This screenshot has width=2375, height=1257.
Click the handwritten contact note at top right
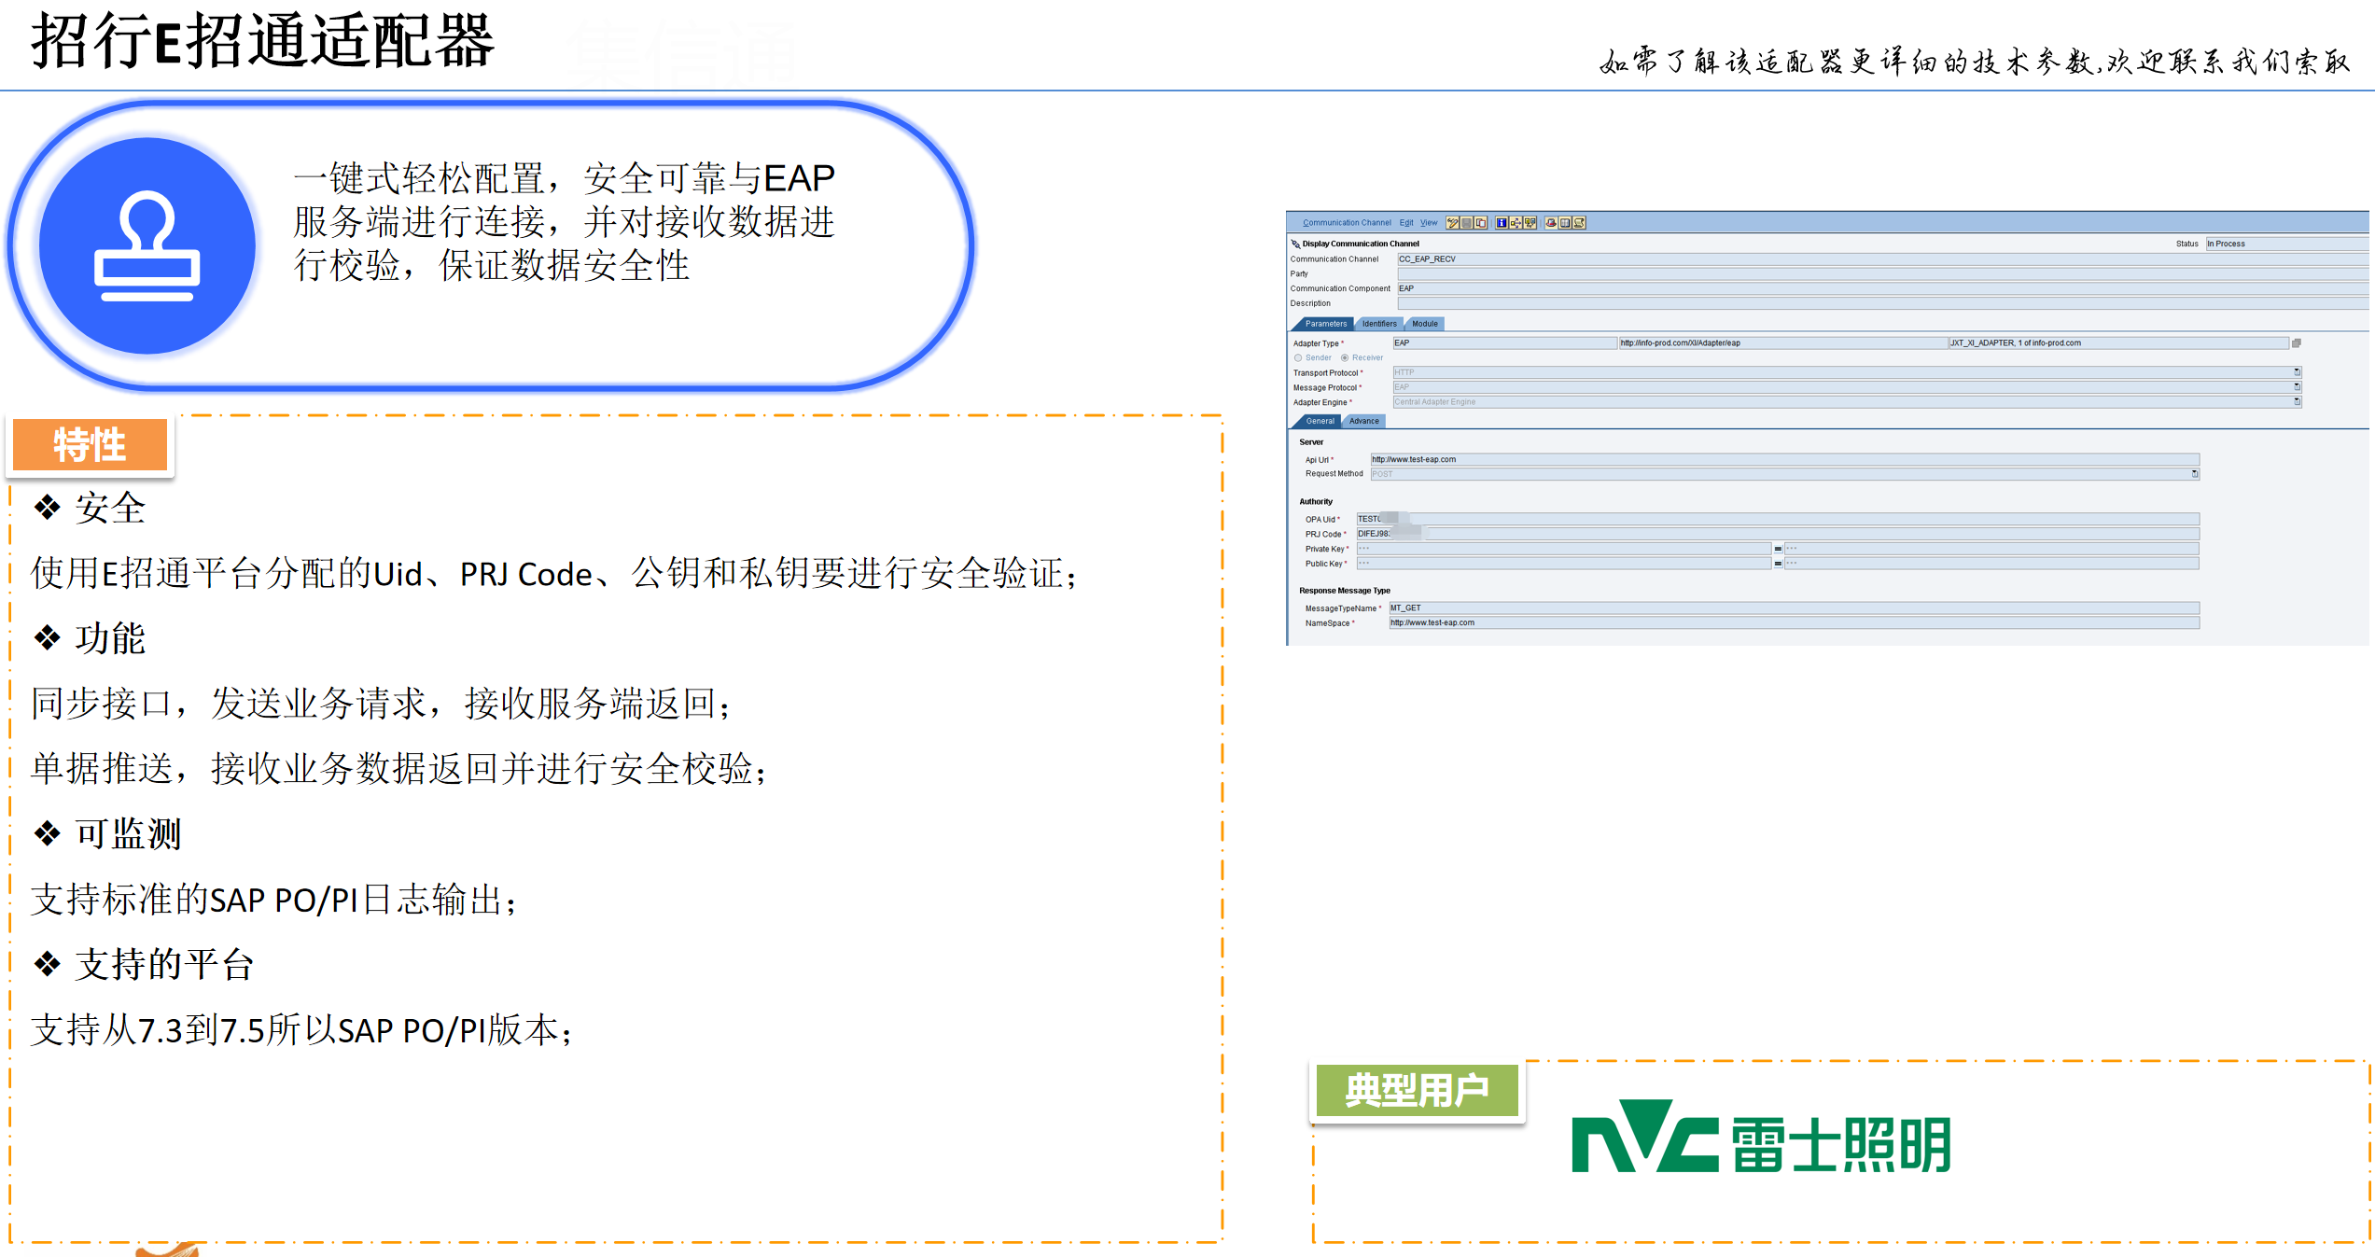1975,62
